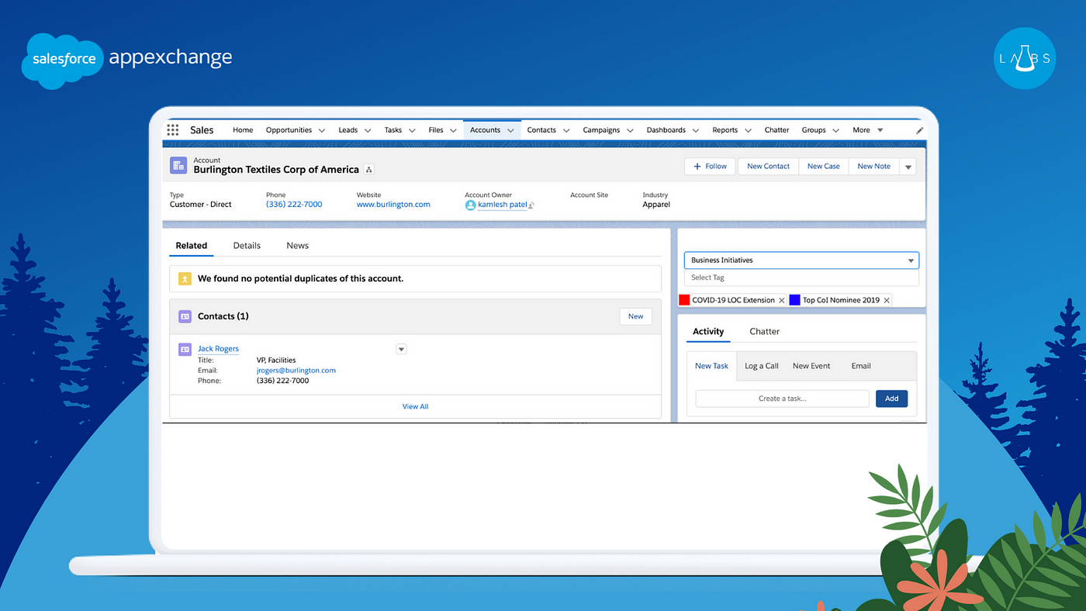Viewport: 1086px width, 611px height.
Task: Open the Chatter nav tab
Action: (776, 130)
